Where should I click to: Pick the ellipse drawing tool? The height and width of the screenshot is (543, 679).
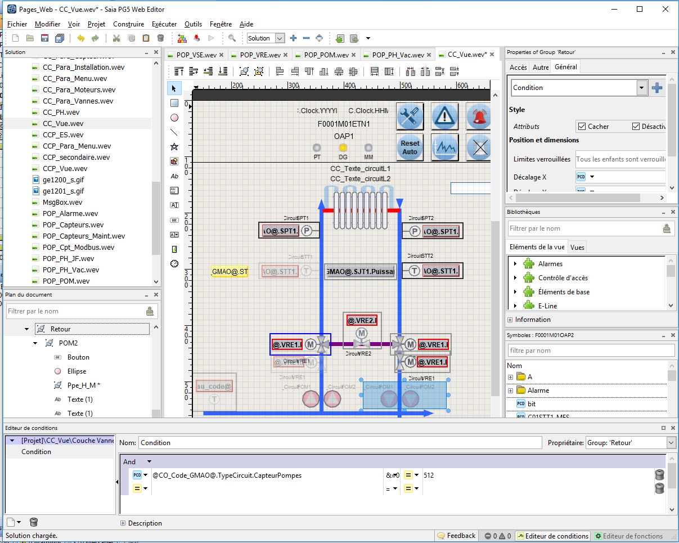click(174, 118)
